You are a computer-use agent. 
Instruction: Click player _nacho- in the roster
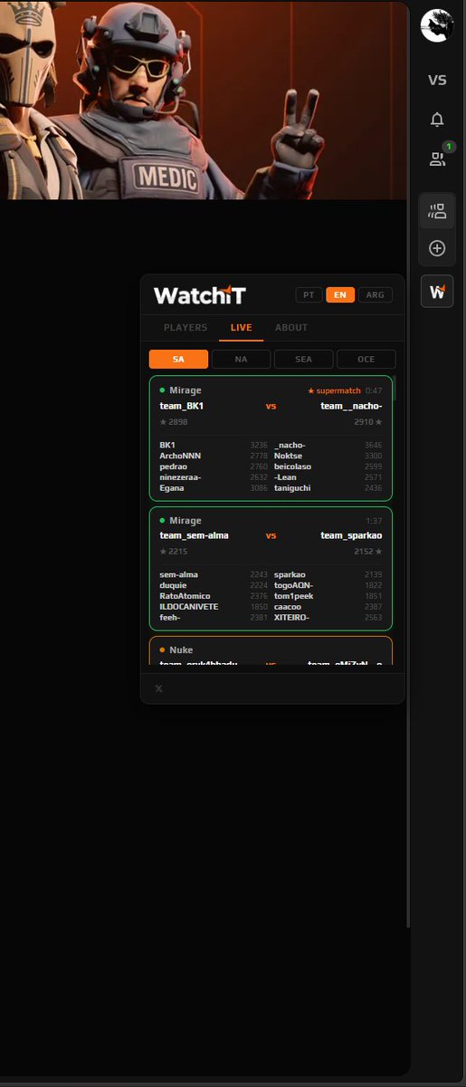(x=290, y=445)
